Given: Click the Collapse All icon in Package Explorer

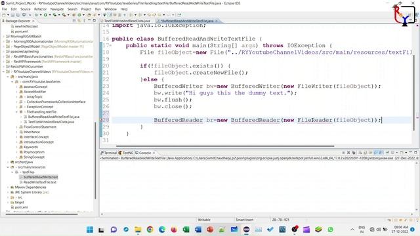Looking at the screenshot, I should click(74, 20).
